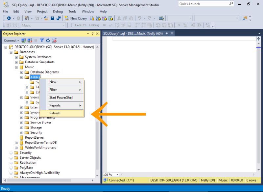The width and height of the screenshot is (263, 192).
Task: Select the Save file icon
Action: tap(52, 18)
